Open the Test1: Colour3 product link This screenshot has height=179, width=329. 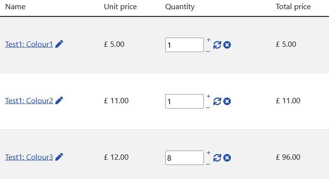pyautogui.click(x=29, y=157)
